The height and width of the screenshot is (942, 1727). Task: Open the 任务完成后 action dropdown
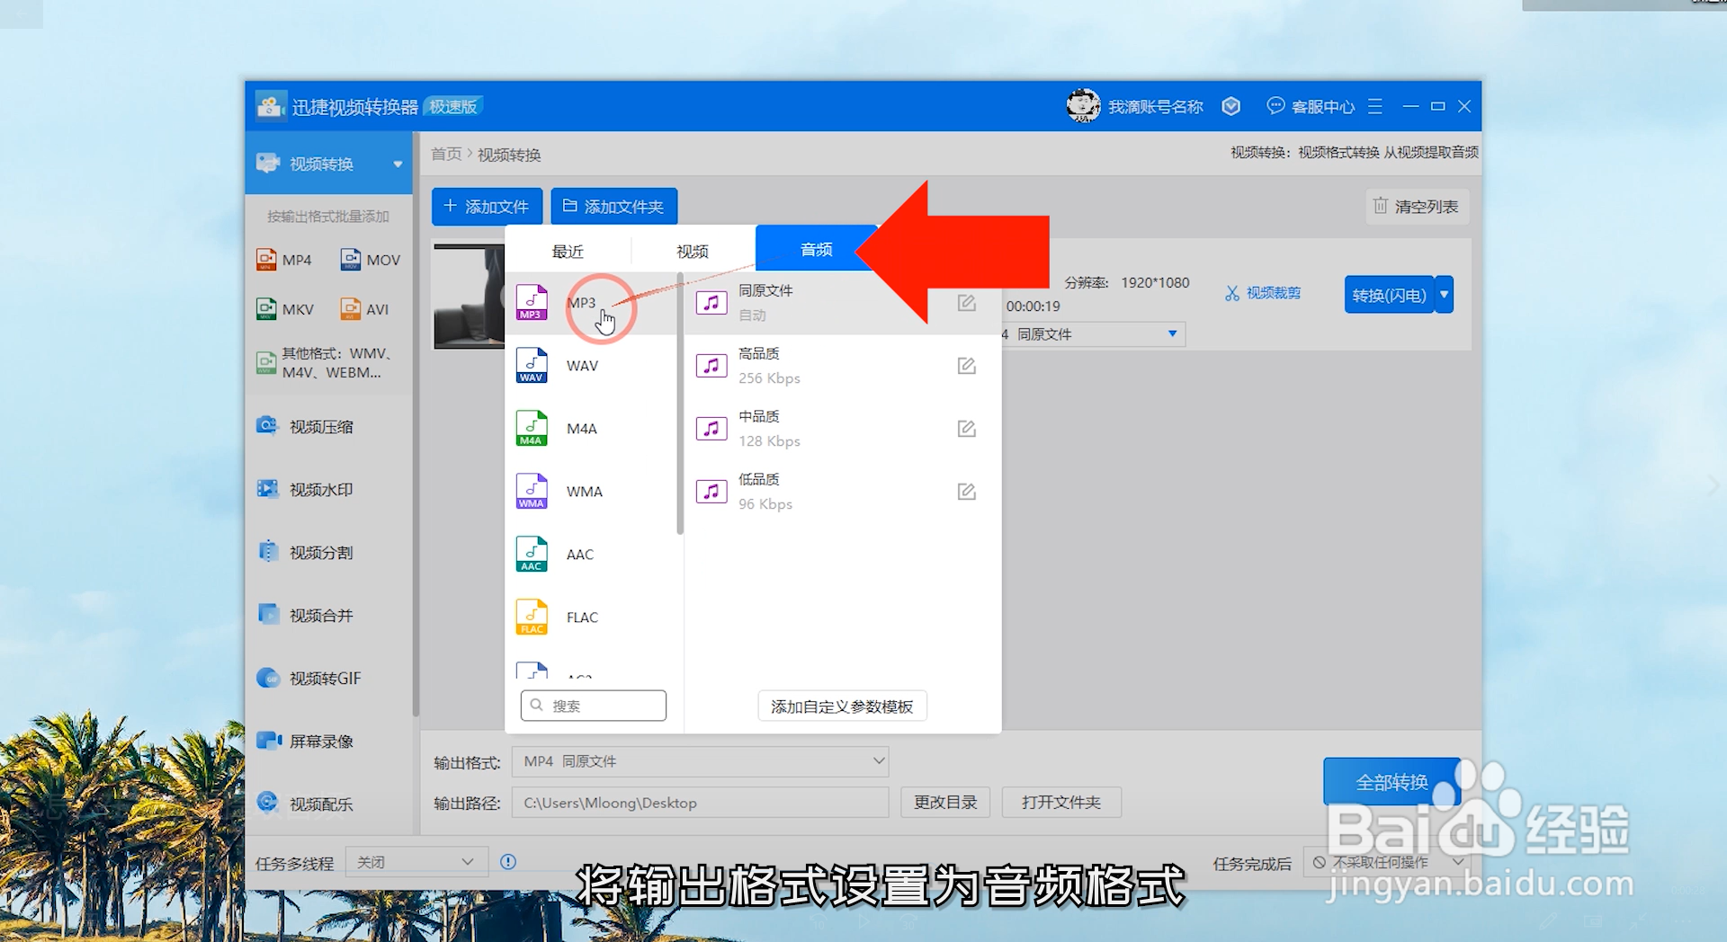coord(1387,863)
